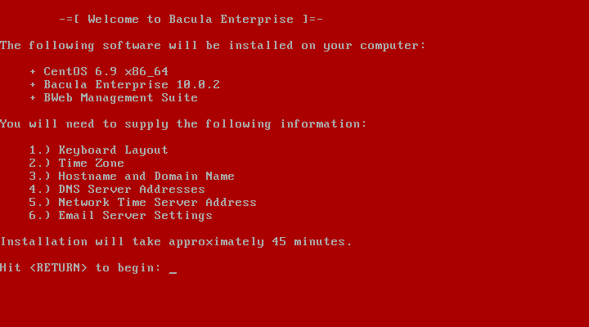Click the following software will be installed line

(x=213, y=46)
